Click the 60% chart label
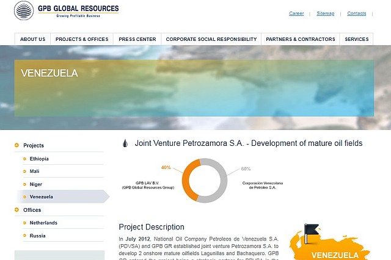This screenshot has width=391, height=260. pos(246,169)
